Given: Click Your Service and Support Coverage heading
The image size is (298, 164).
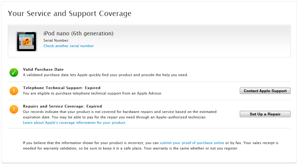Looking at the screenshot, I should (70, 14).
